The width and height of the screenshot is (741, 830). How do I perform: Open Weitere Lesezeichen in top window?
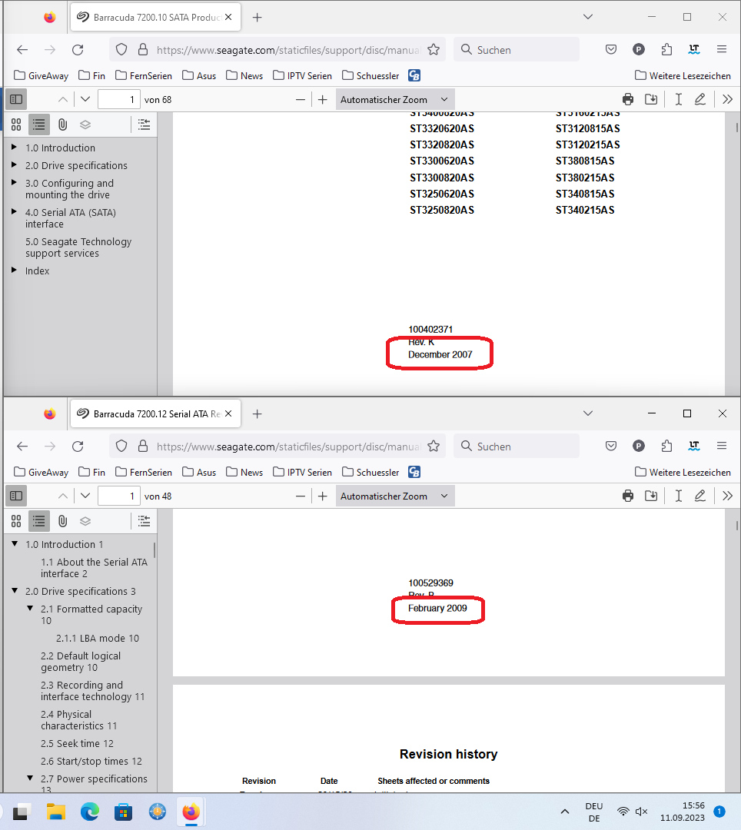point(683,75)
